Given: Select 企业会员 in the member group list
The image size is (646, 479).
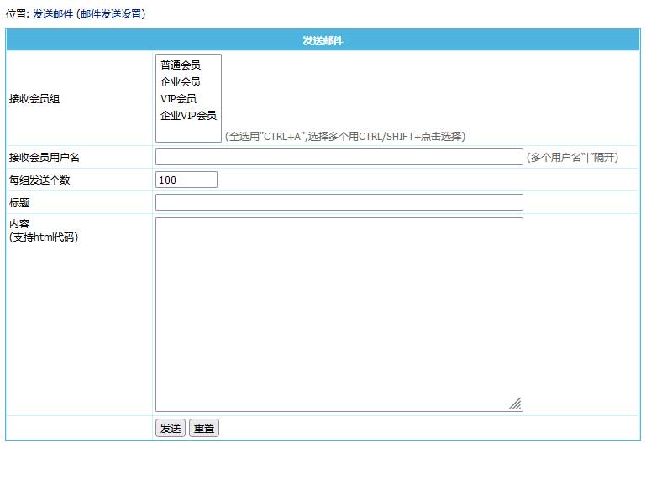Looking at the screenshot, I should click(180, 82).
